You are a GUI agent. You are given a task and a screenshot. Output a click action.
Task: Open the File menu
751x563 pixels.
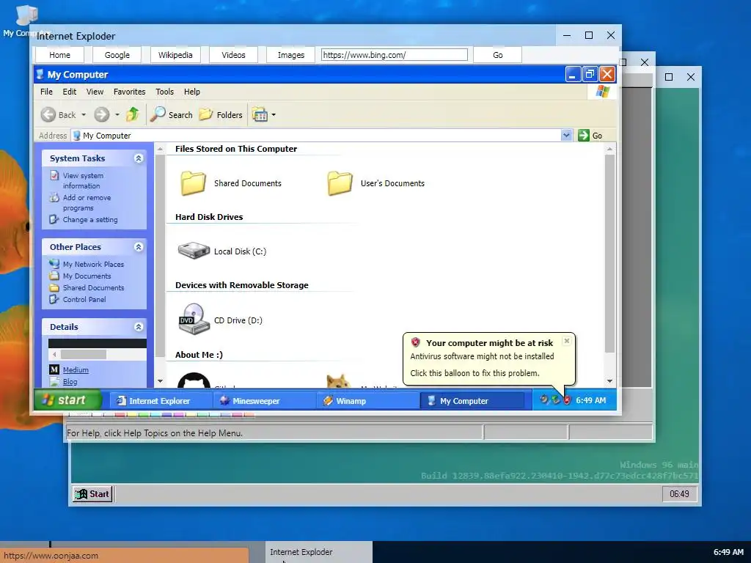[x=46, y=92]
